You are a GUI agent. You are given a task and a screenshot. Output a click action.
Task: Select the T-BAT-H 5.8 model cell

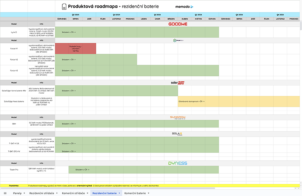[14, 141]
